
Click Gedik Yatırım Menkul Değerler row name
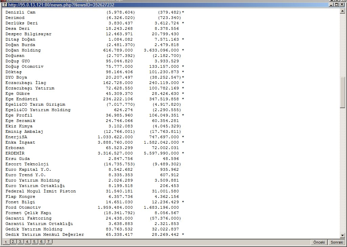coord(45,234)
